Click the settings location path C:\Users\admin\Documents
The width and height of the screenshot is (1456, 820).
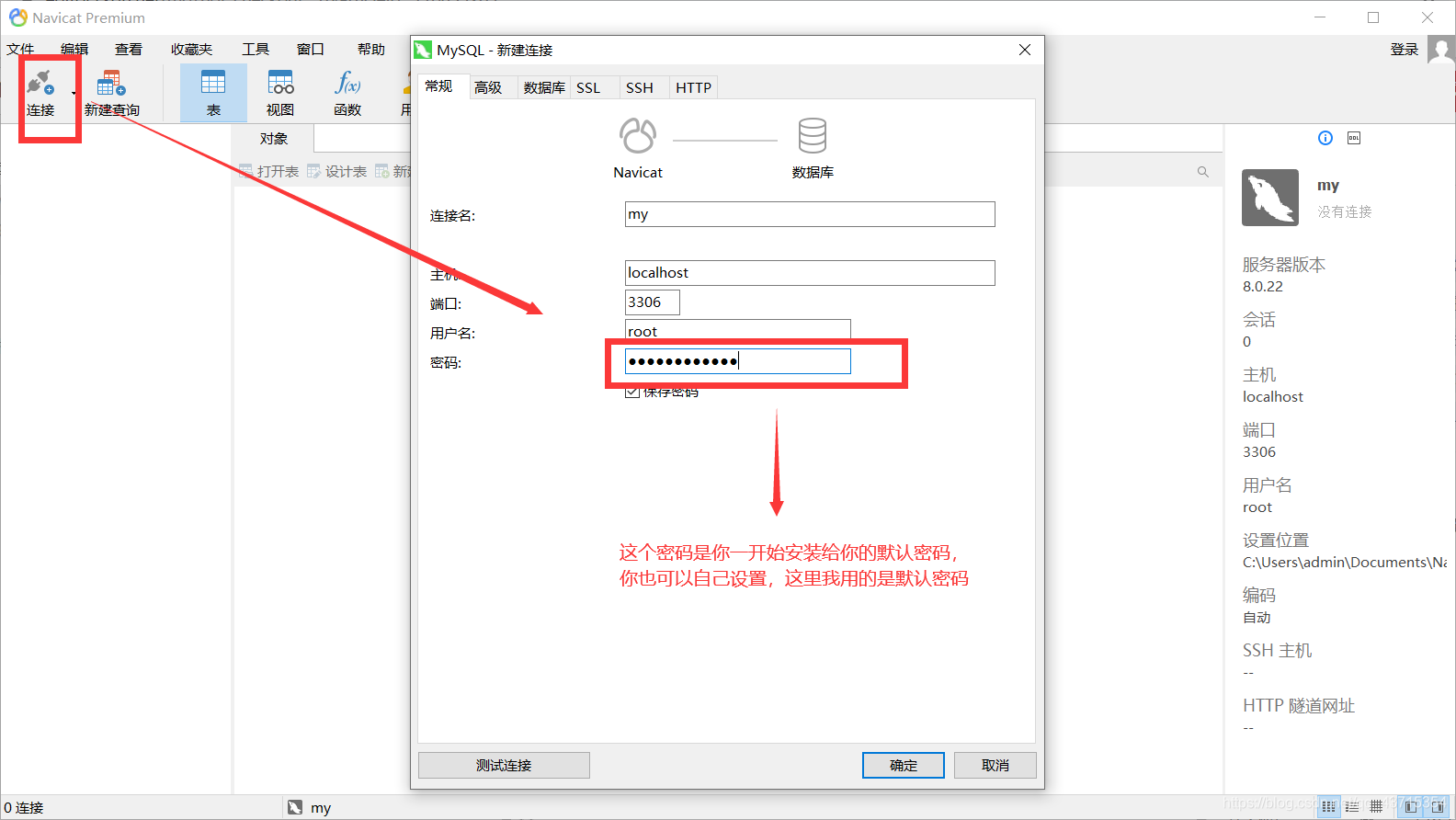pos(1345,563)
